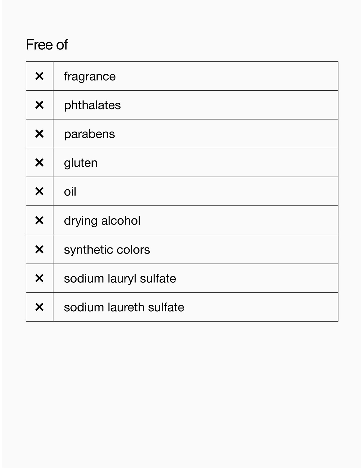
Task: Click the X icon next to phthalates
Action: click(39, 105)
